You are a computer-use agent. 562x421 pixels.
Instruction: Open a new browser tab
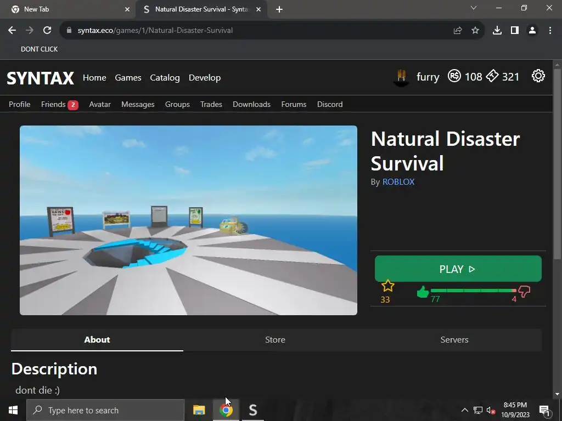pos(279,9)
